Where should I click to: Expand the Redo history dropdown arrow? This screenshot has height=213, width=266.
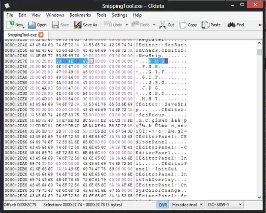point(154,25)
